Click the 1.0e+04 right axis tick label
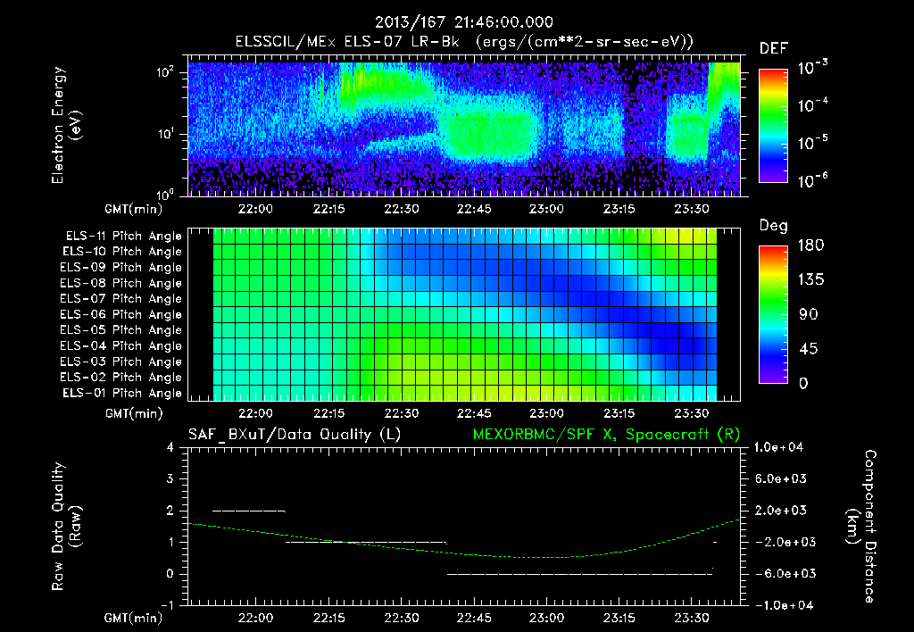The width and height of the screenshot is (914, 632). click(x=780, y=448)
